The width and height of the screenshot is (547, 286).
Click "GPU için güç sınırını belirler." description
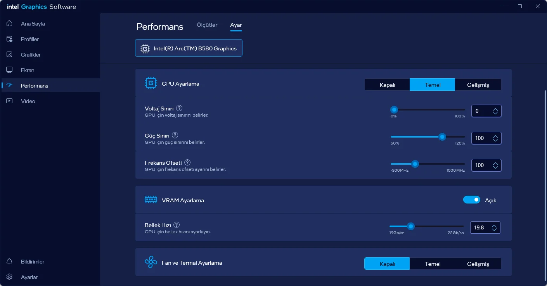click(175, 142)
